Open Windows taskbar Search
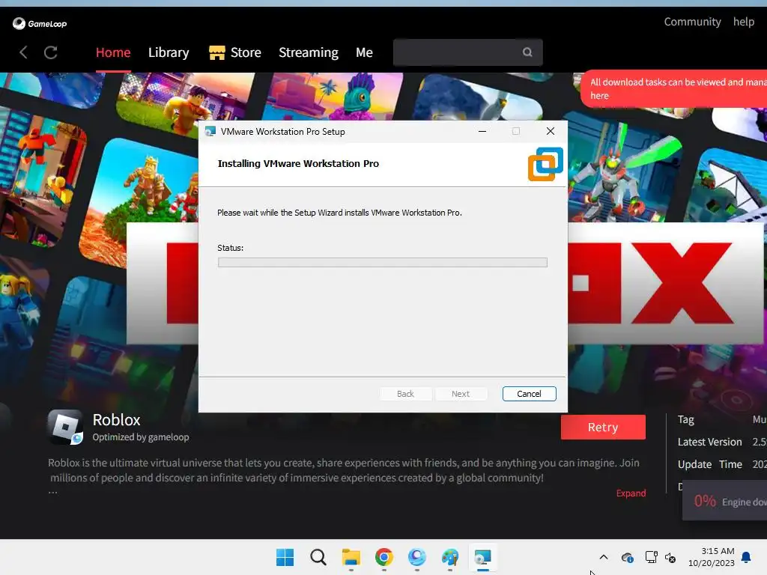Viewport: 767px width, 575px height. pyautogui.click(x=318, y=557)
